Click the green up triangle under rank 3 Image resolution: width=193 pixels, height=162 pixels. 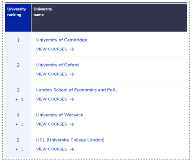(17, 99)
